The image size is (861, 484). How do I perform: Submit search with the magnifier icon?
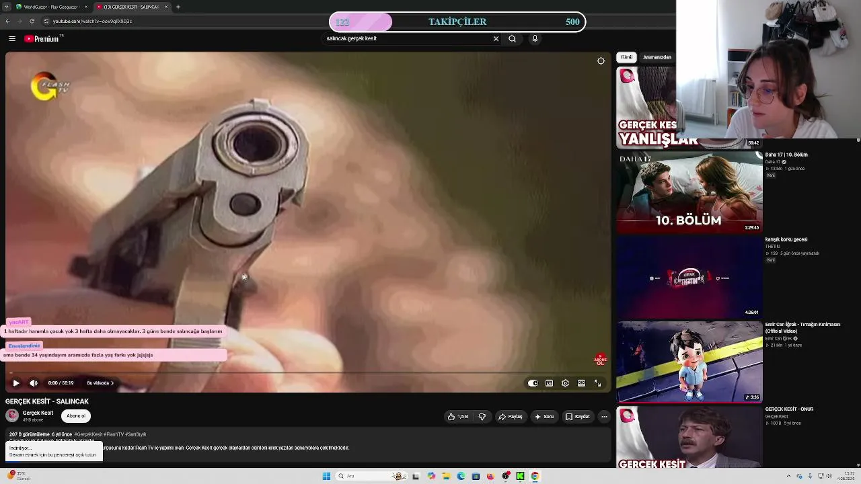512,39
